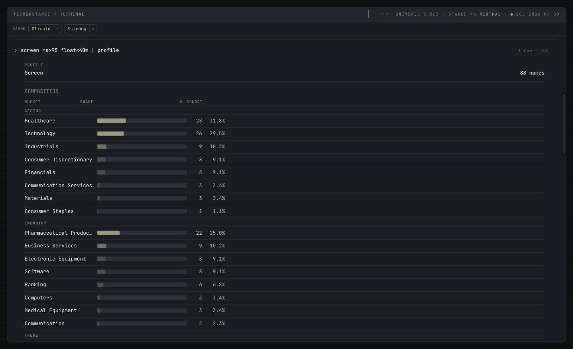This screenshot has height=349, width=573.
Task: Select the Materials sector row
Action: [284, 198]
